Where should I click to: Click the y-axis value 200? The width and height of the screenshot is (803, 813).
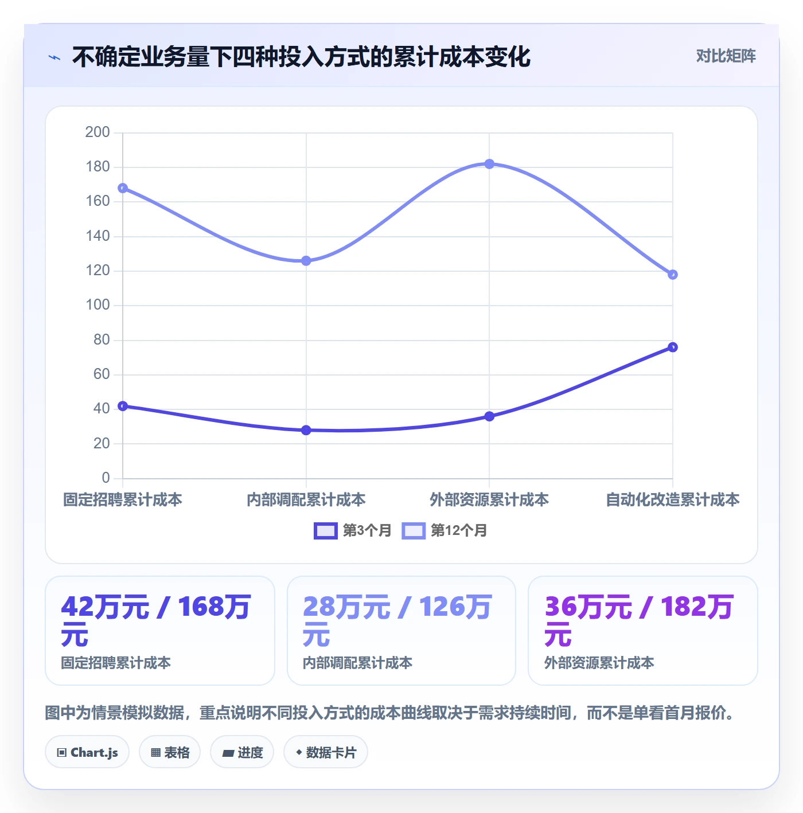pyautogui.click(x=98, y=132)
